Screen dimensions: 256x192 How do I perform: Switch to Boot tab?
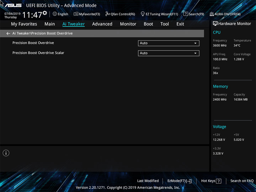148,24
